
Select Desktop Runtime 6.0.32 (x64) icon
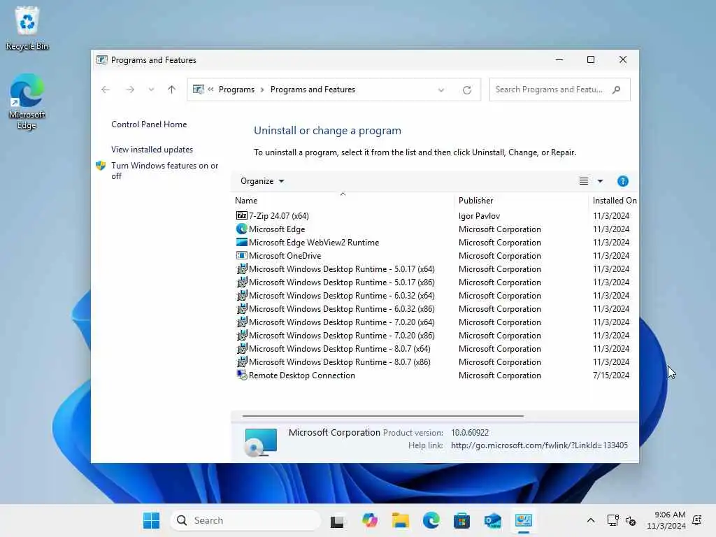[x=241, y=295]
